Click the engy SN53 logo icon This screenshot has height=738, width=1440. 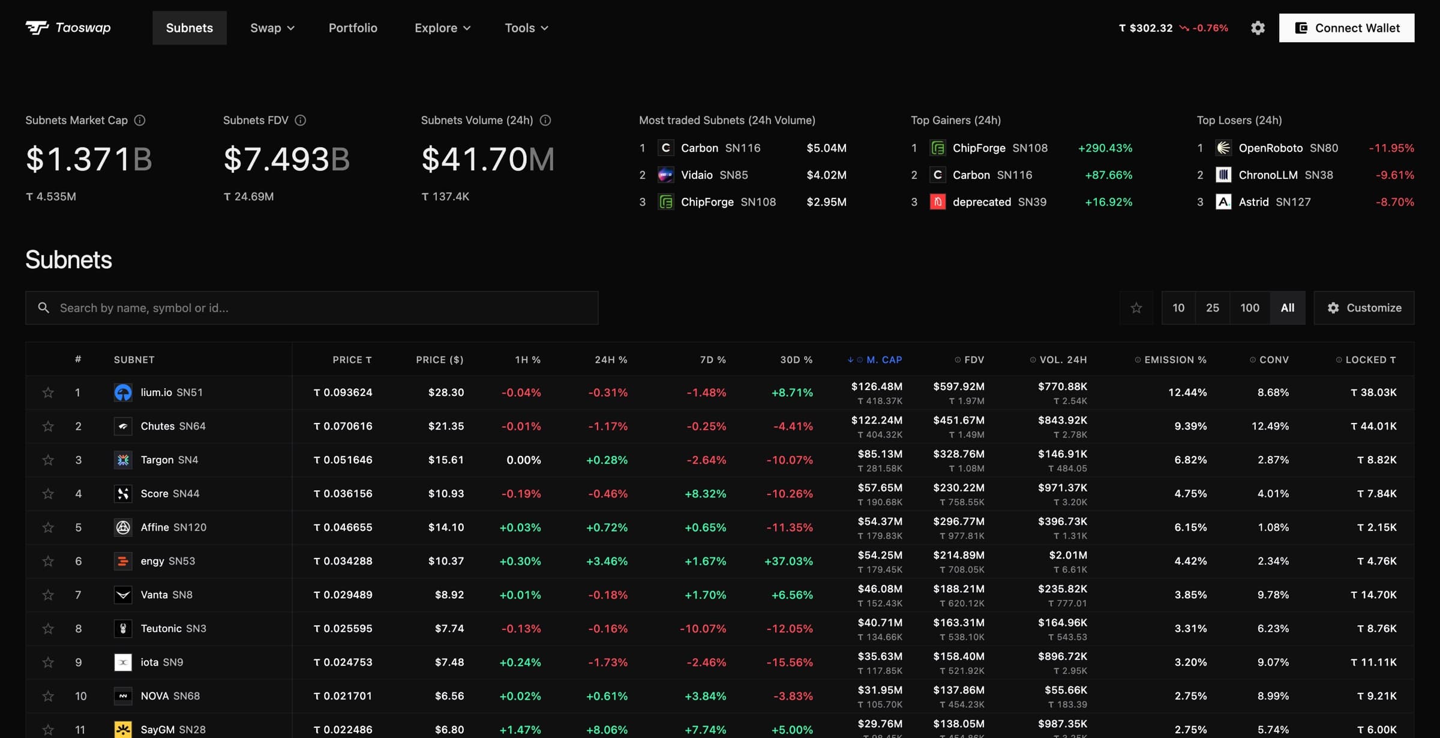[123, 561]
